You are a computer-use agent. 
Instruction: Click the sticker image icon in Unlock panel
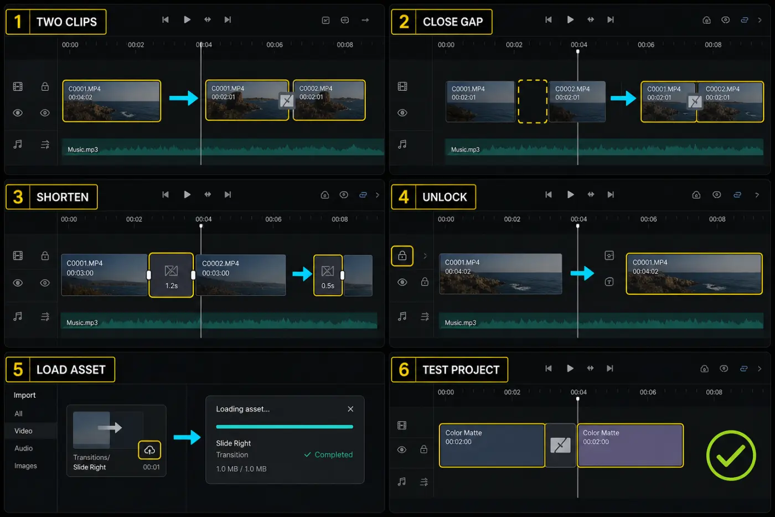coord(609,255)
